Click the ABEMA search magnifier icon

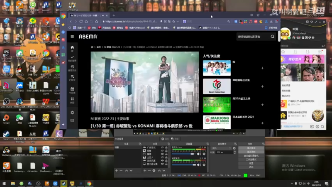pyautogui.click(x=273, y=37)
